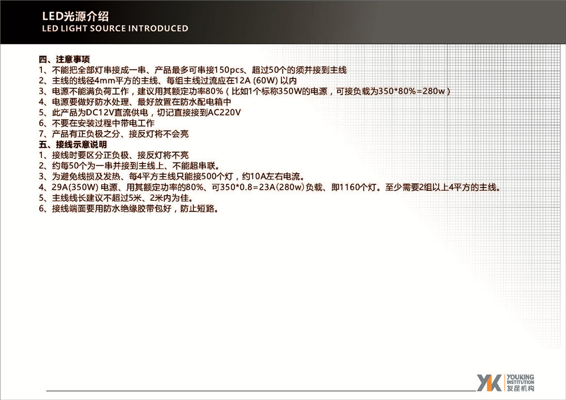Screen dimensions: 566x400
Task: Click the 12A (60W) main wire specification line
Action: click(x=175, y=81)
